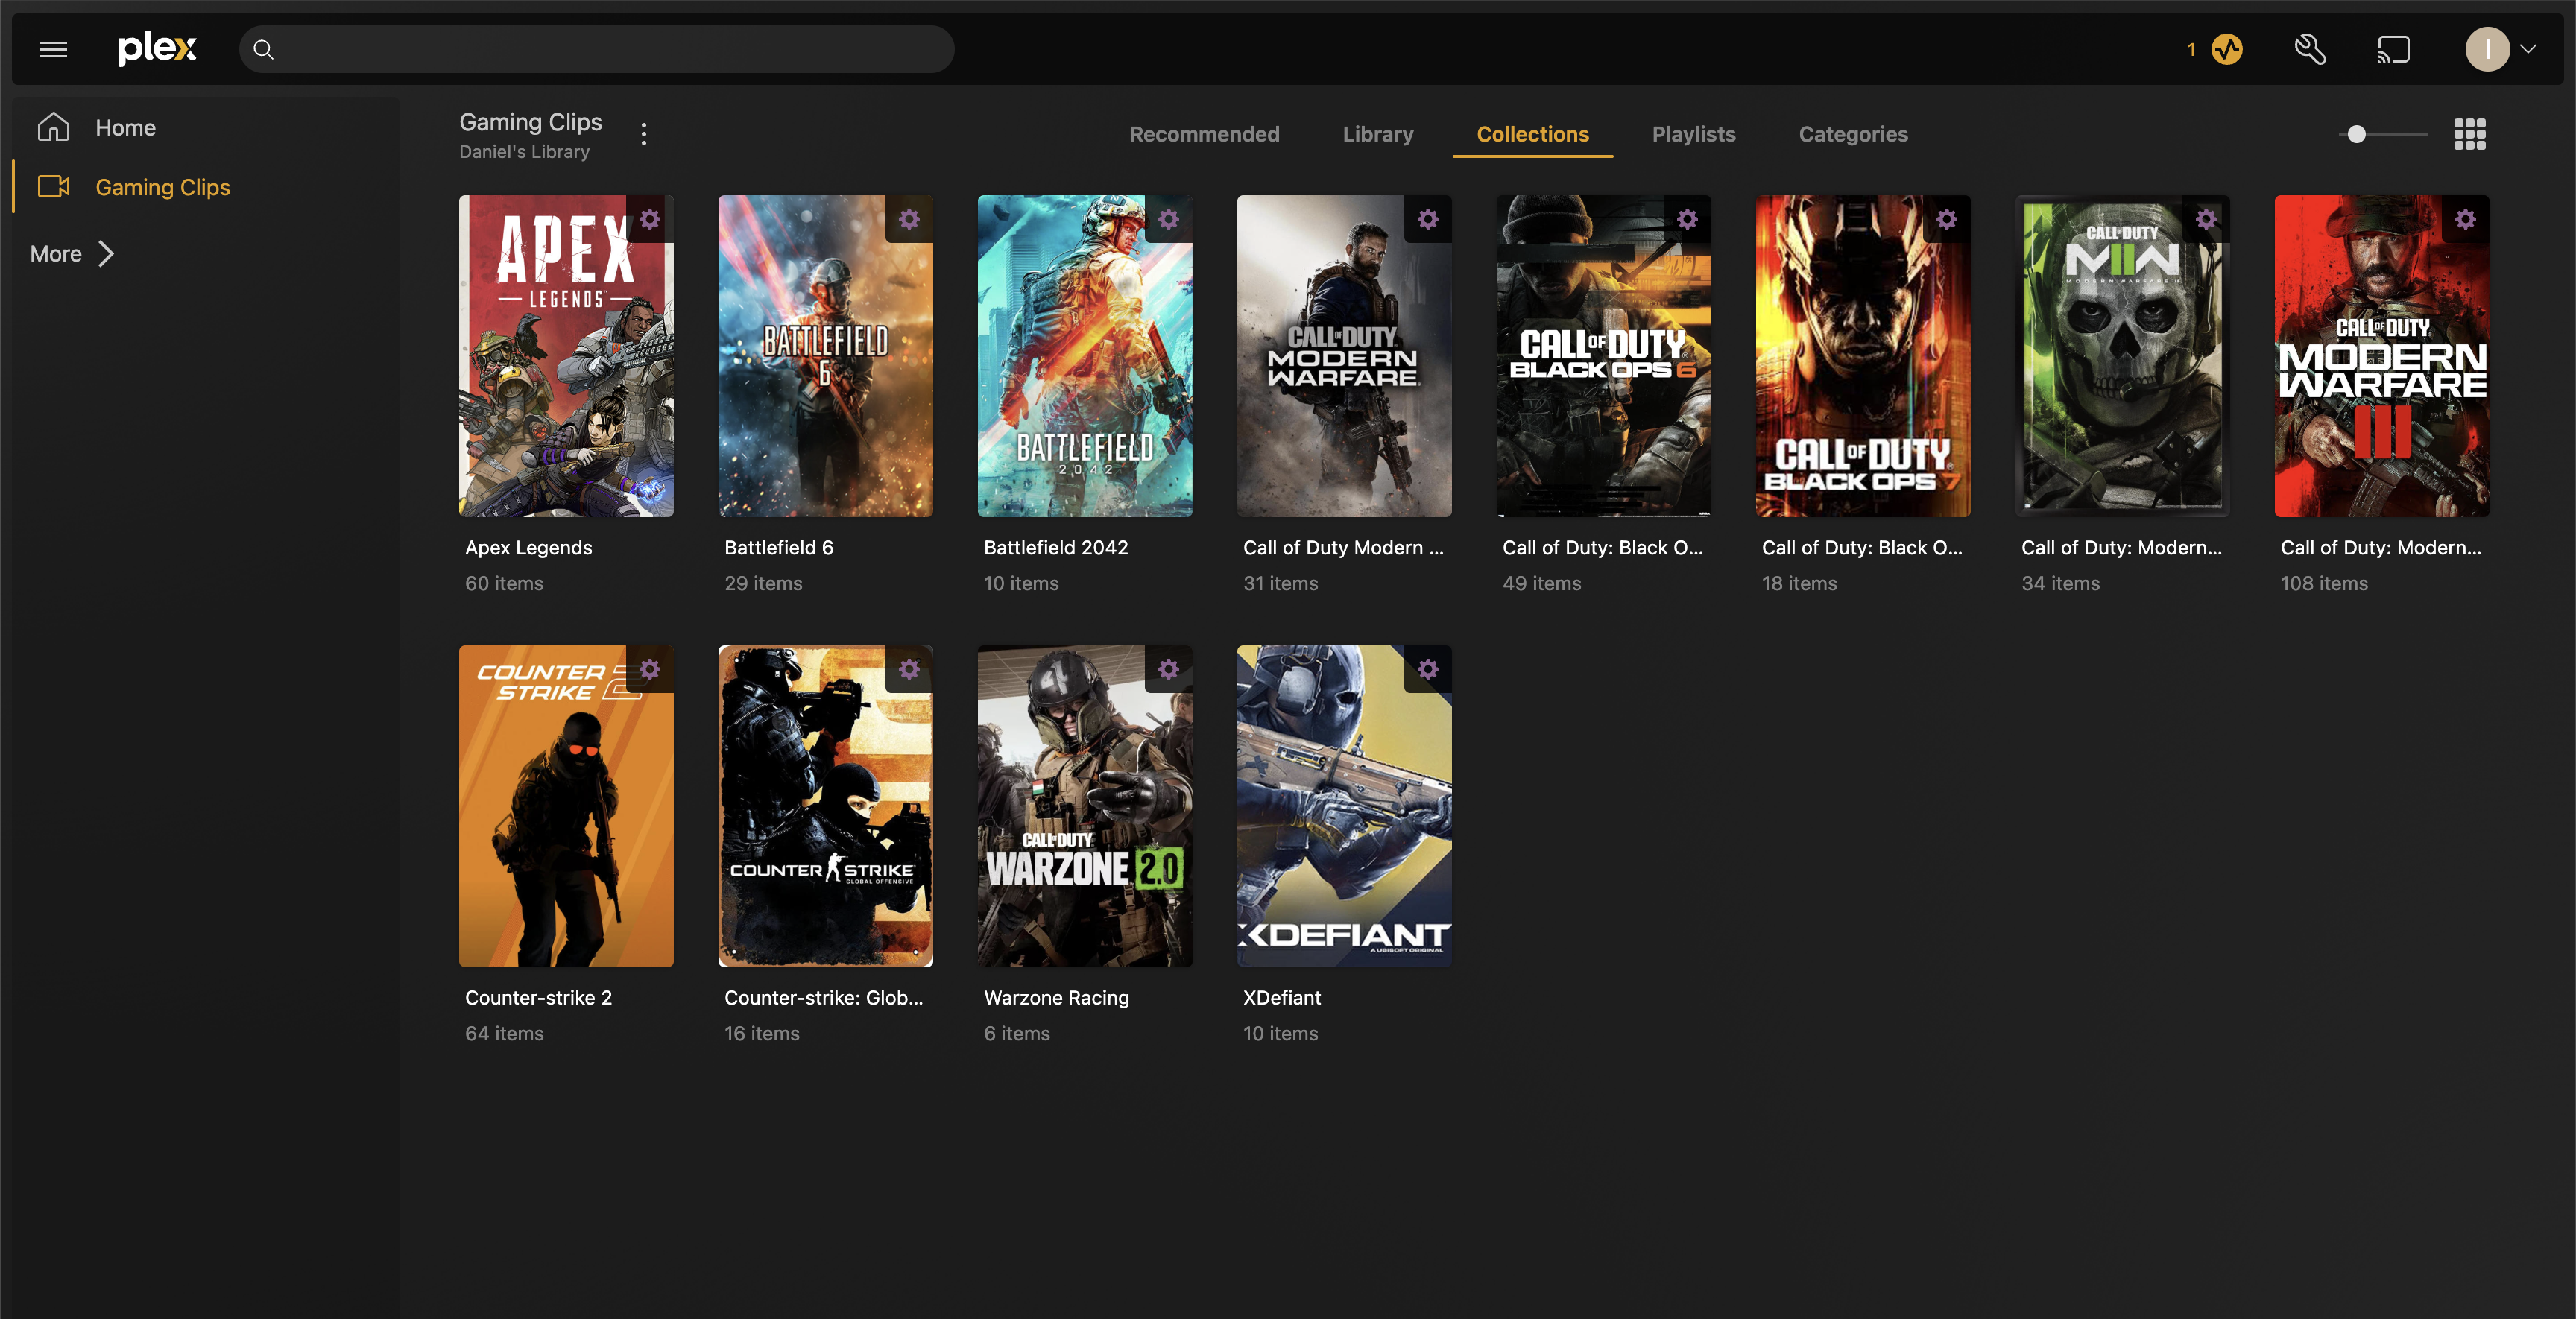The image size is (2576, 1319).
Task: Open Gaming Clips library options menu
Action: pyautogui.click(x=644, y=134)
